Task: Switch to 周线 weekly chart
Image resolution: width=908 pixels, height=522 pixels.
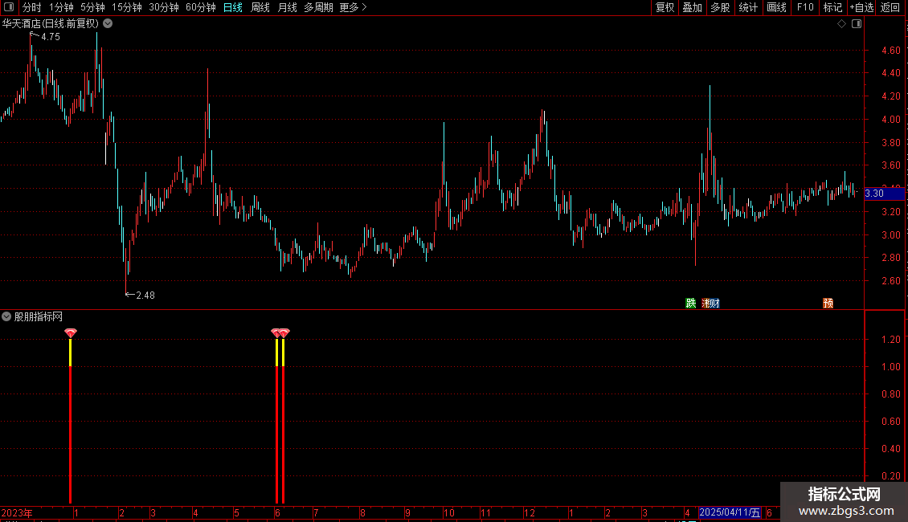Action: [260, 7]
